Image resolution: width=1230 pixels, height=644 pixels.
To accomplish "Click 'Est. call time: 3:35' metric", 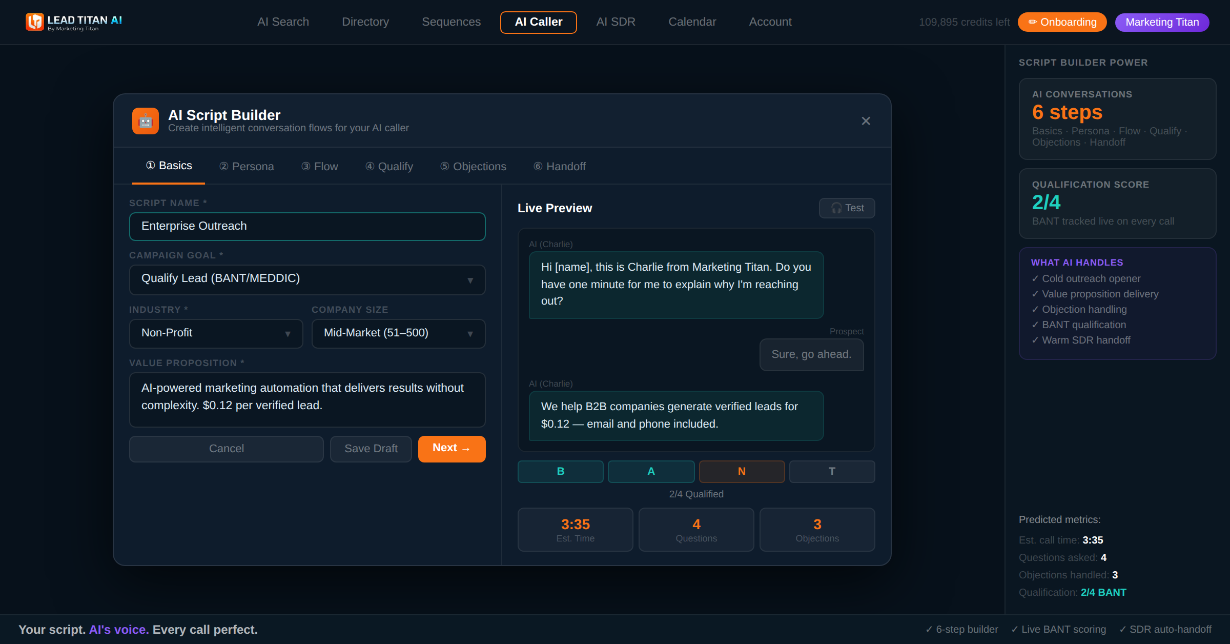I will point(1061,540).
